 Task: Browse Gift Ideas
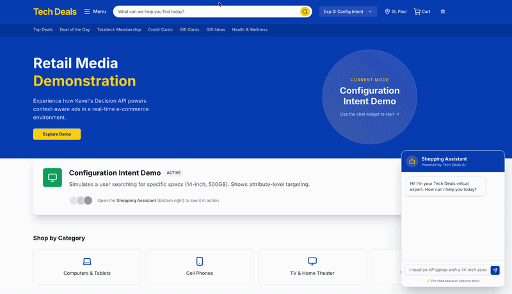pyautogui.click(x=216, y=29)
